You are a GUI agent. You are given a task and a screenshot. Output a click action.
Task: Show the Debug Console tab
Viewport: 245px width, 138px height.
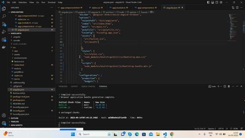tap(88, 86)
